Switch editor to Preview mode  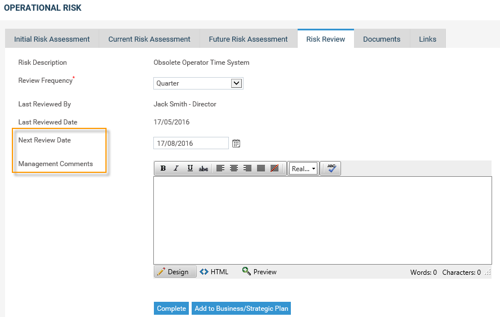click(259, 272)
